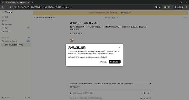Viewport: 189px width, 100px height.
Task: Choose 以后再说 in the dialog
Action: click(103, 62)
